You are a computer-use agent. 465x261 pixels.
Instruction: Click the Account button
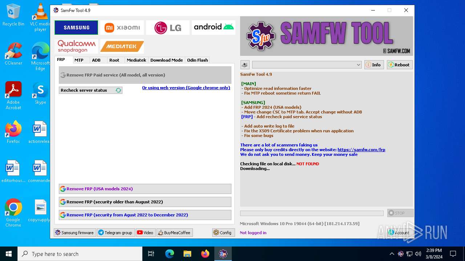tap(400, 233)
